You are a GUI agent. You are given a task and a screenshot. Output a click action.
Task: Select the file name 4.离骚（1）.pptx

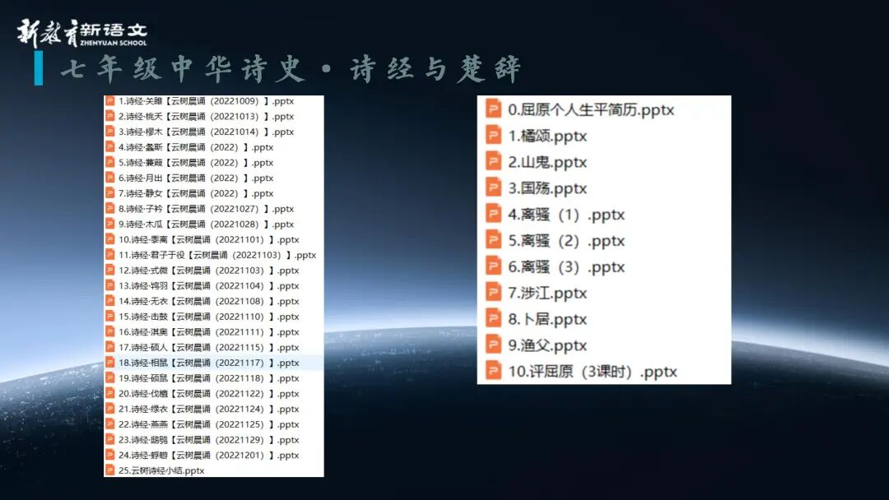[x=566, y=215]
